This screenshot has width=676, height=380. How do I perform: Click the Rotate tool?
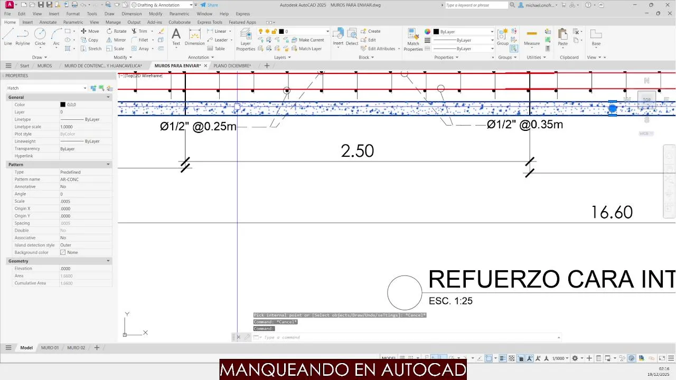[116, 31]
